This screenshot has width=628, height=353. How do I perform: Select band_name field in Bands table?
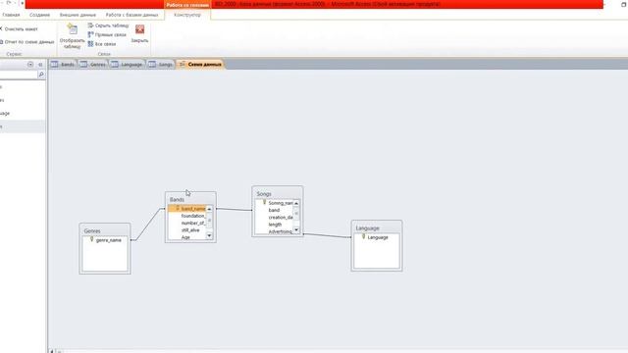(x=187, y=209)
